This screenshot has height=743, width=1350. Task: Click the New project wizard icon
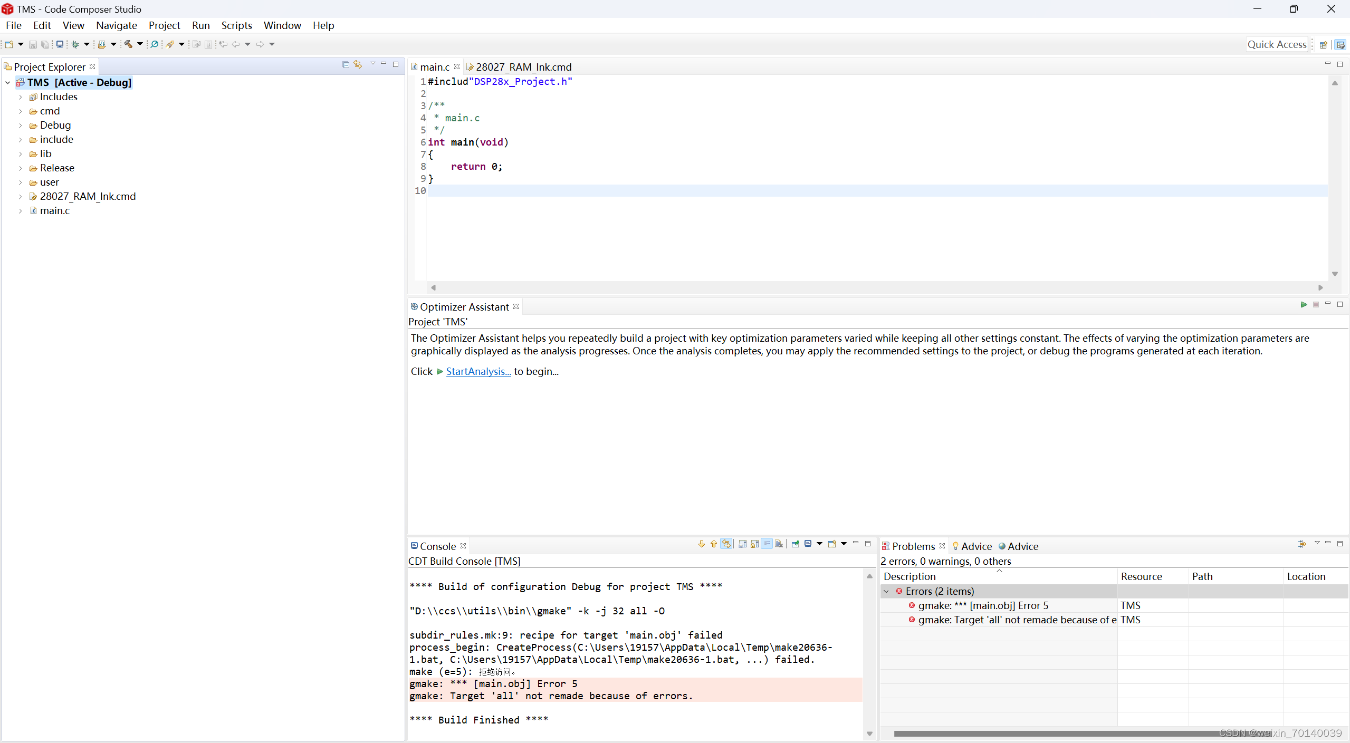(9, 44)
